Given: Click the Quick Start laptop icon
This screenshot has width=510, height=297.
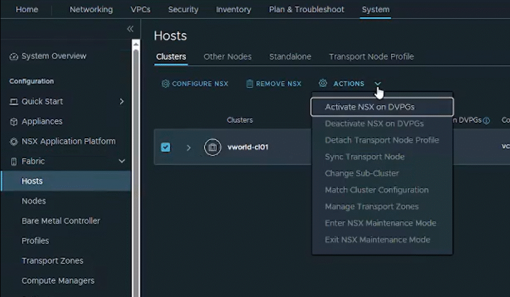Looking at the screenshot, I should pos(14,102).
